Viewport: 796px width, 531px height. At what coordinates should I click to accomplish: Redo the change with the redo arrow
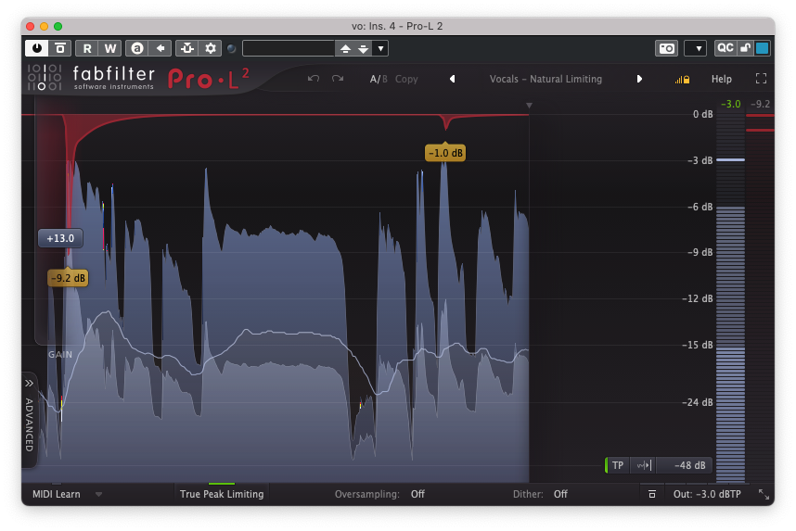click(x=338, y=79)
